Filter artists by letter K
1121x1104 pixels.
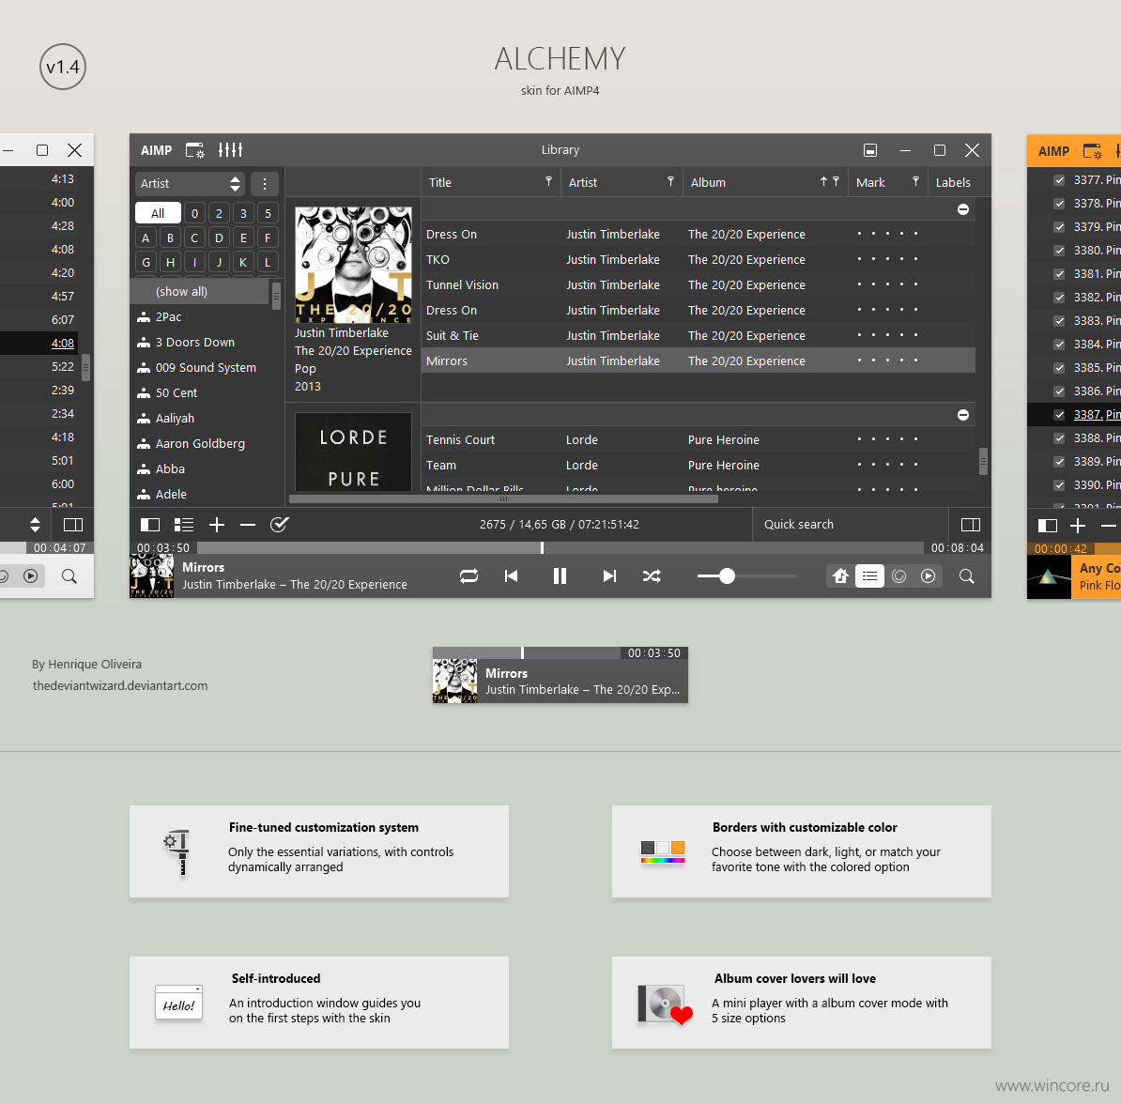point(243,263)
